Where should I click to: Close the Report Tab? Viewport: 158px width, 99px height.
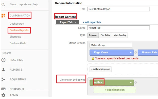(76, 23)
